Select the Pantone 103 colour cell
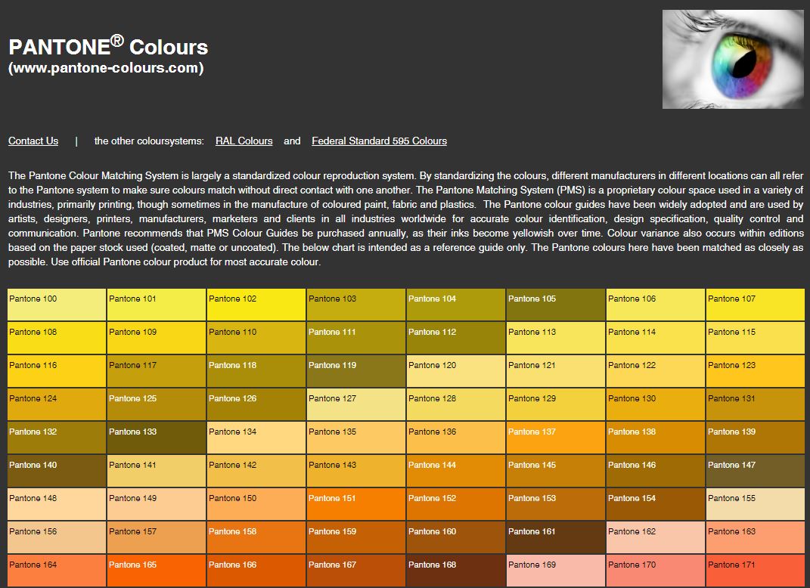The image size is (810, 588). pos(356,305)
